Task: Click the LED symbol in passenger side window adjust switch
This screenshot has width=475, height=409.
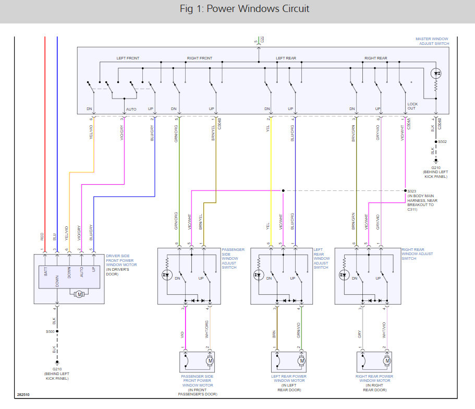Action: (x=167, y=275)
